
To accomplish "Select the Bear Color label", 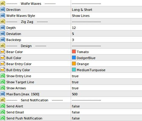I will coord(15,52).
